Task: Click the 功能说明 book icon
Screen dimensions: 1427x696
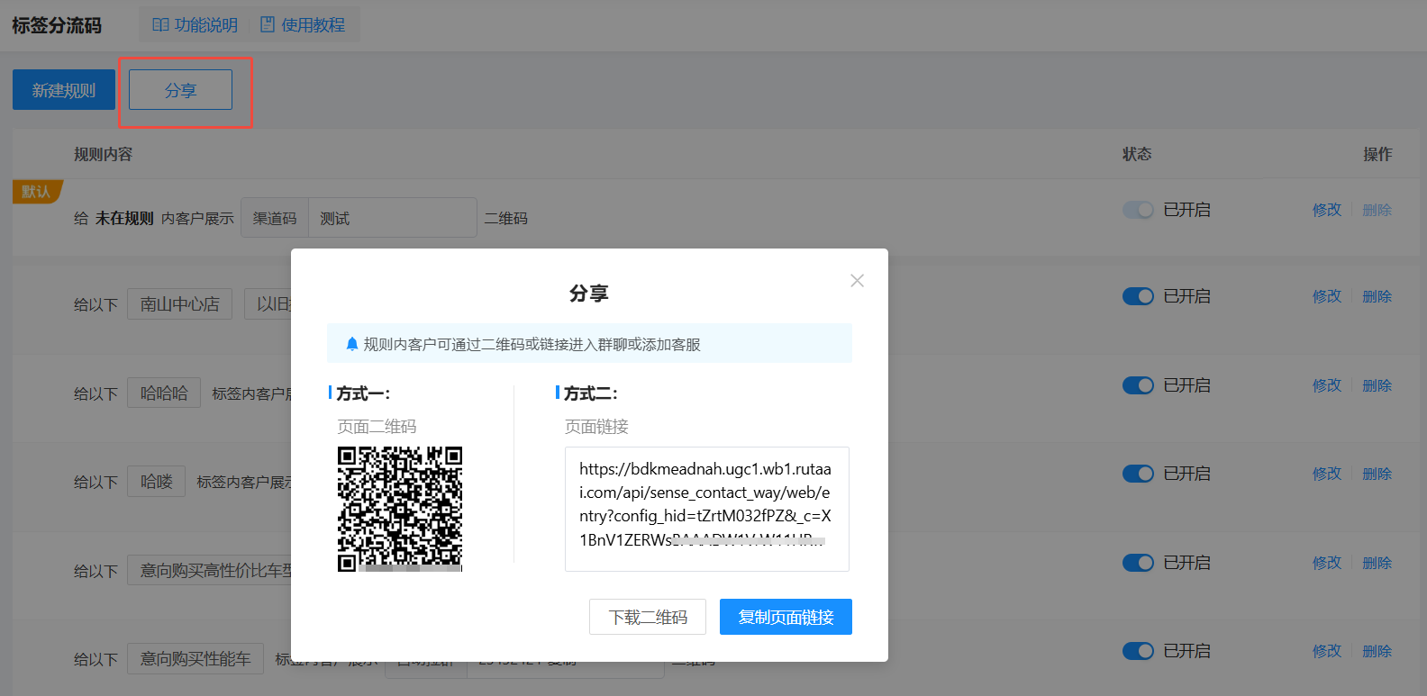Action: pos(160,25)
